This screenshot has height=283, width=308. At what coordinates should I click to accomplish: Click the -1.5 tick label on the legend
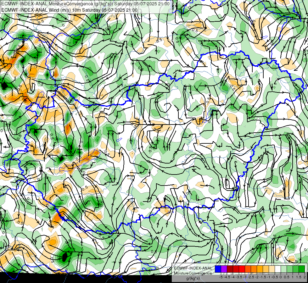(263, 277)
